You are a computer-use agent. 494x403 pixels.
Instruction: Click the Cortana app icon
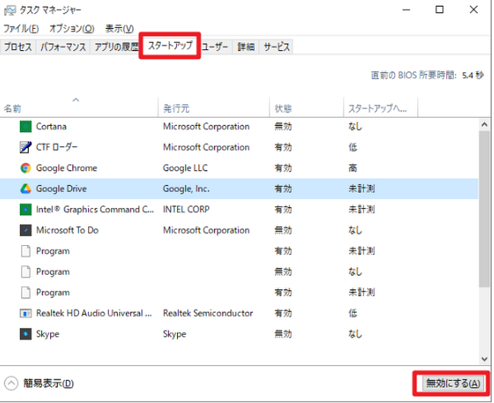[x=26, y=127]
